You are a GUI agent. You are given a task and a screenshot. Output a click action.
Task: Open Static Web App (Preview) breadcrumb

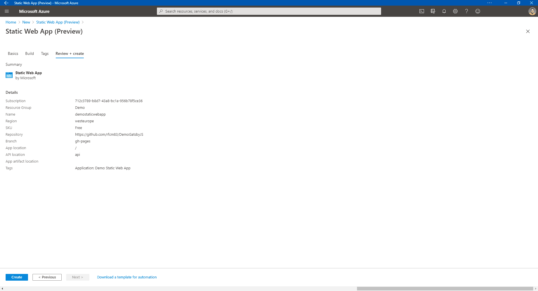(x=58, y=22)
